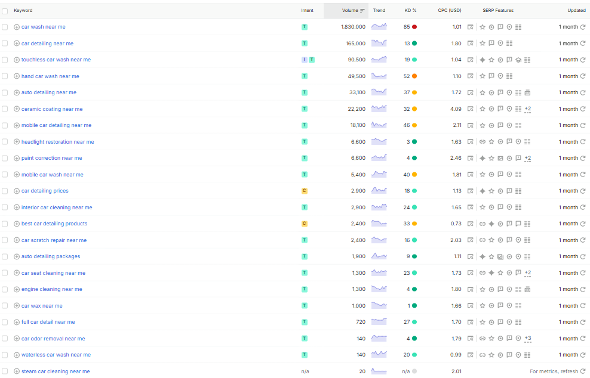Viewport: 590px width, 378px height.
Task: Open steam car cleaning near me link
Action: pos(56,371)
